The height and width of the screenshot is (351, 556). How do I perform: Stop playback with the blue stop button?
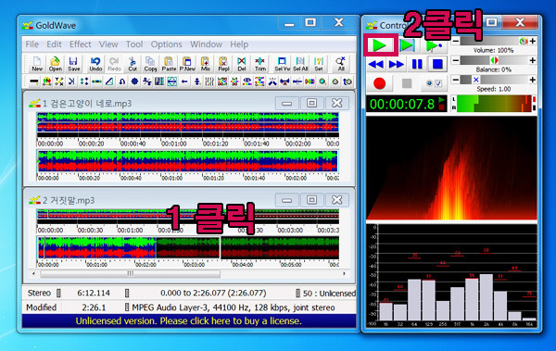pyautogui.click(x=437, y=64)
